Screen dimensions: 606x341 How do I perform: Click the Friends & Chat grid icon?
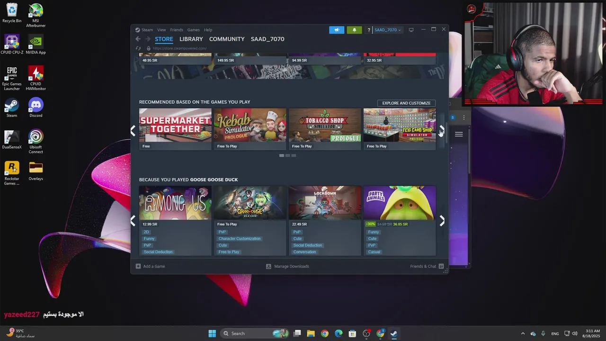click(441, 266)
